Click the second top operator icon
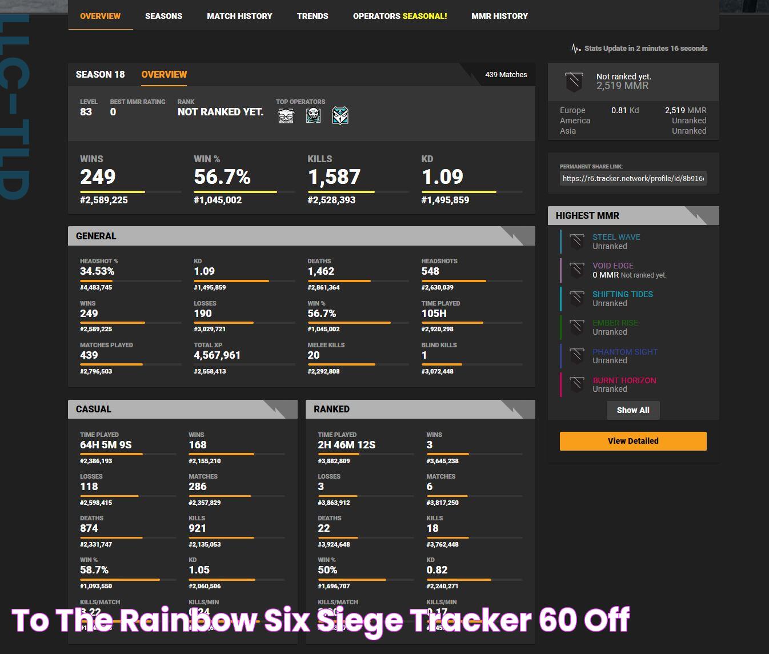 click(313, 116)
